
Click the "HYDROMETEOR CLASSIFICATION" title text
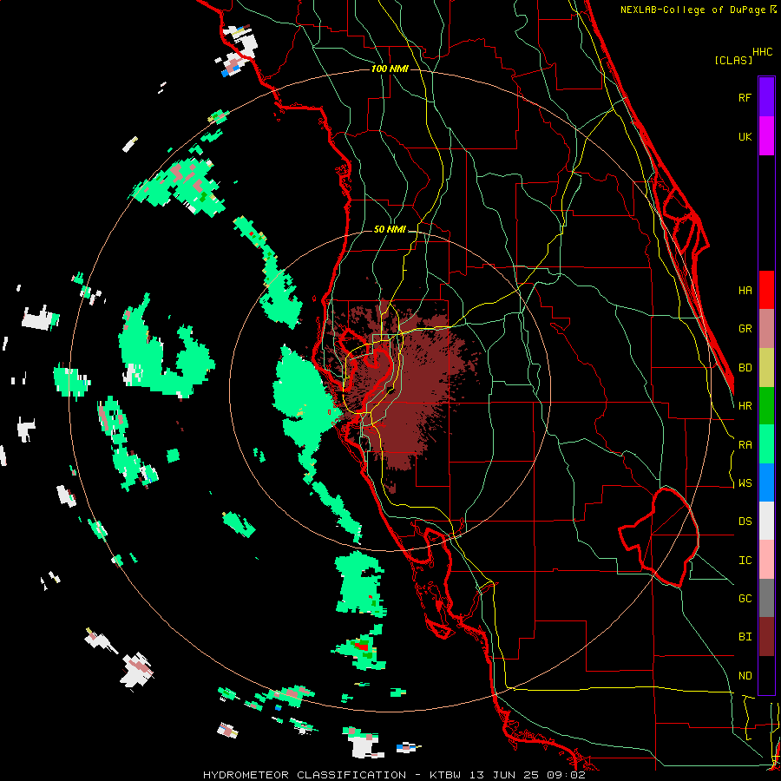tap(305, 775)
